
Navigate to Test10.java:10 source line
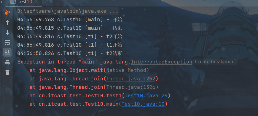pos(143,104)
